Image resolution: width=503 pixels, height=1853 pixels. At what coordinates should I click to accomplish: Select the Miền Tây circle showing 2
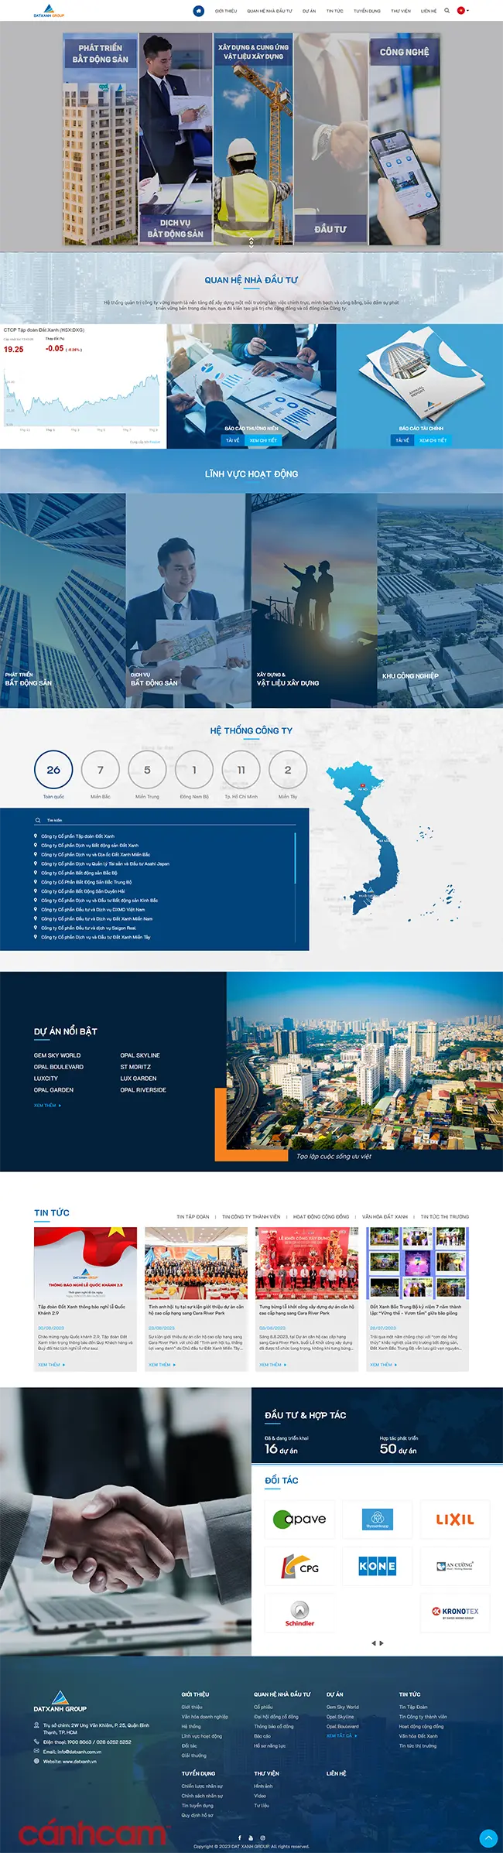(288, 770)
